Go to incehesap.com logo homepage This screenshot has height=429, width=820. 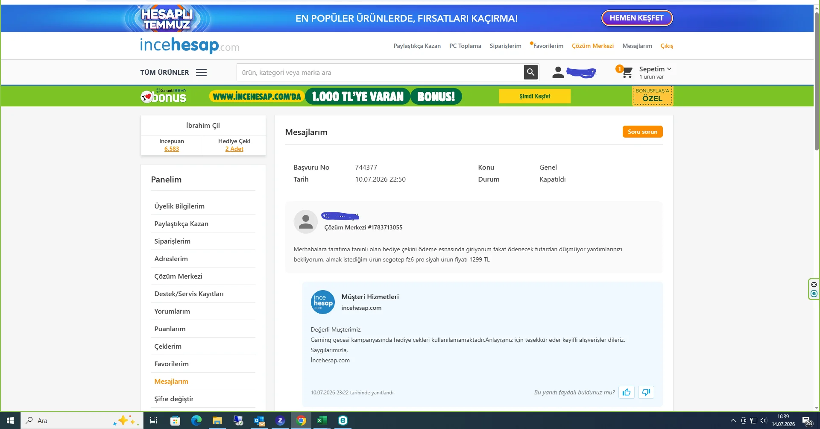click(x=190, y=45)
